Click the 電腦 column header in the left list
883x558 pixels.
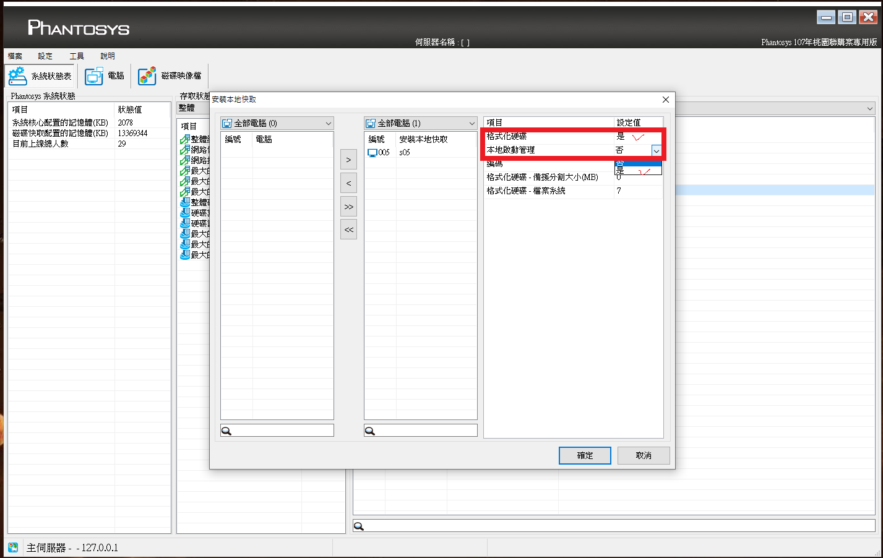point(264,139)
